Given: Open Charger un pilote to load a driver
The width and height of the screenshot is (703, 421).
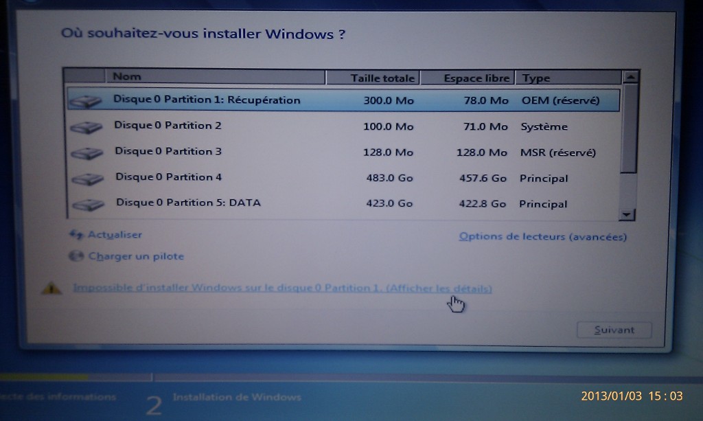Looking at the screenshot, I should pyautogui.click(x=137, y=256).
